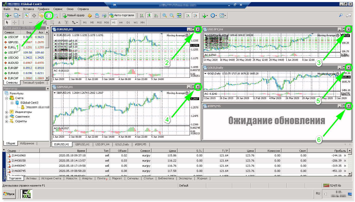Draw a horizontal line with the toolbar tool
This screenshot has height=202, width=355.
tap(30, 22)
